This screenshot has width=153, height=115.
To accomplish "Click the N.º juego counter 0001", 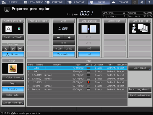I will (86, 13).
